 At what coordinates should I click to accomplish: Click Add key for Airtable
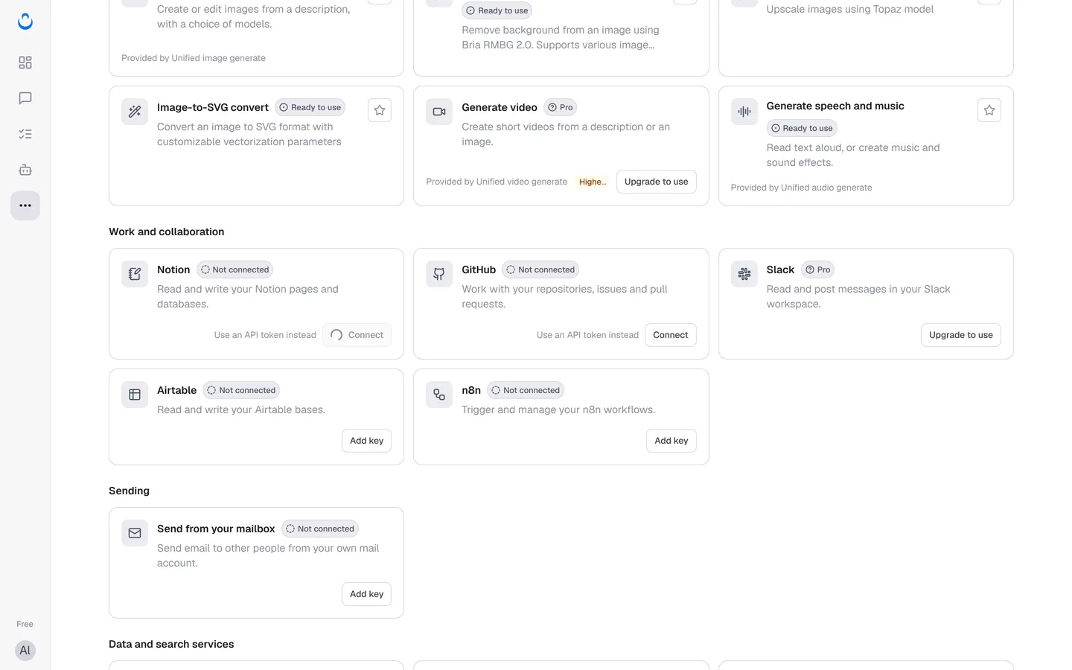(367, 441)
